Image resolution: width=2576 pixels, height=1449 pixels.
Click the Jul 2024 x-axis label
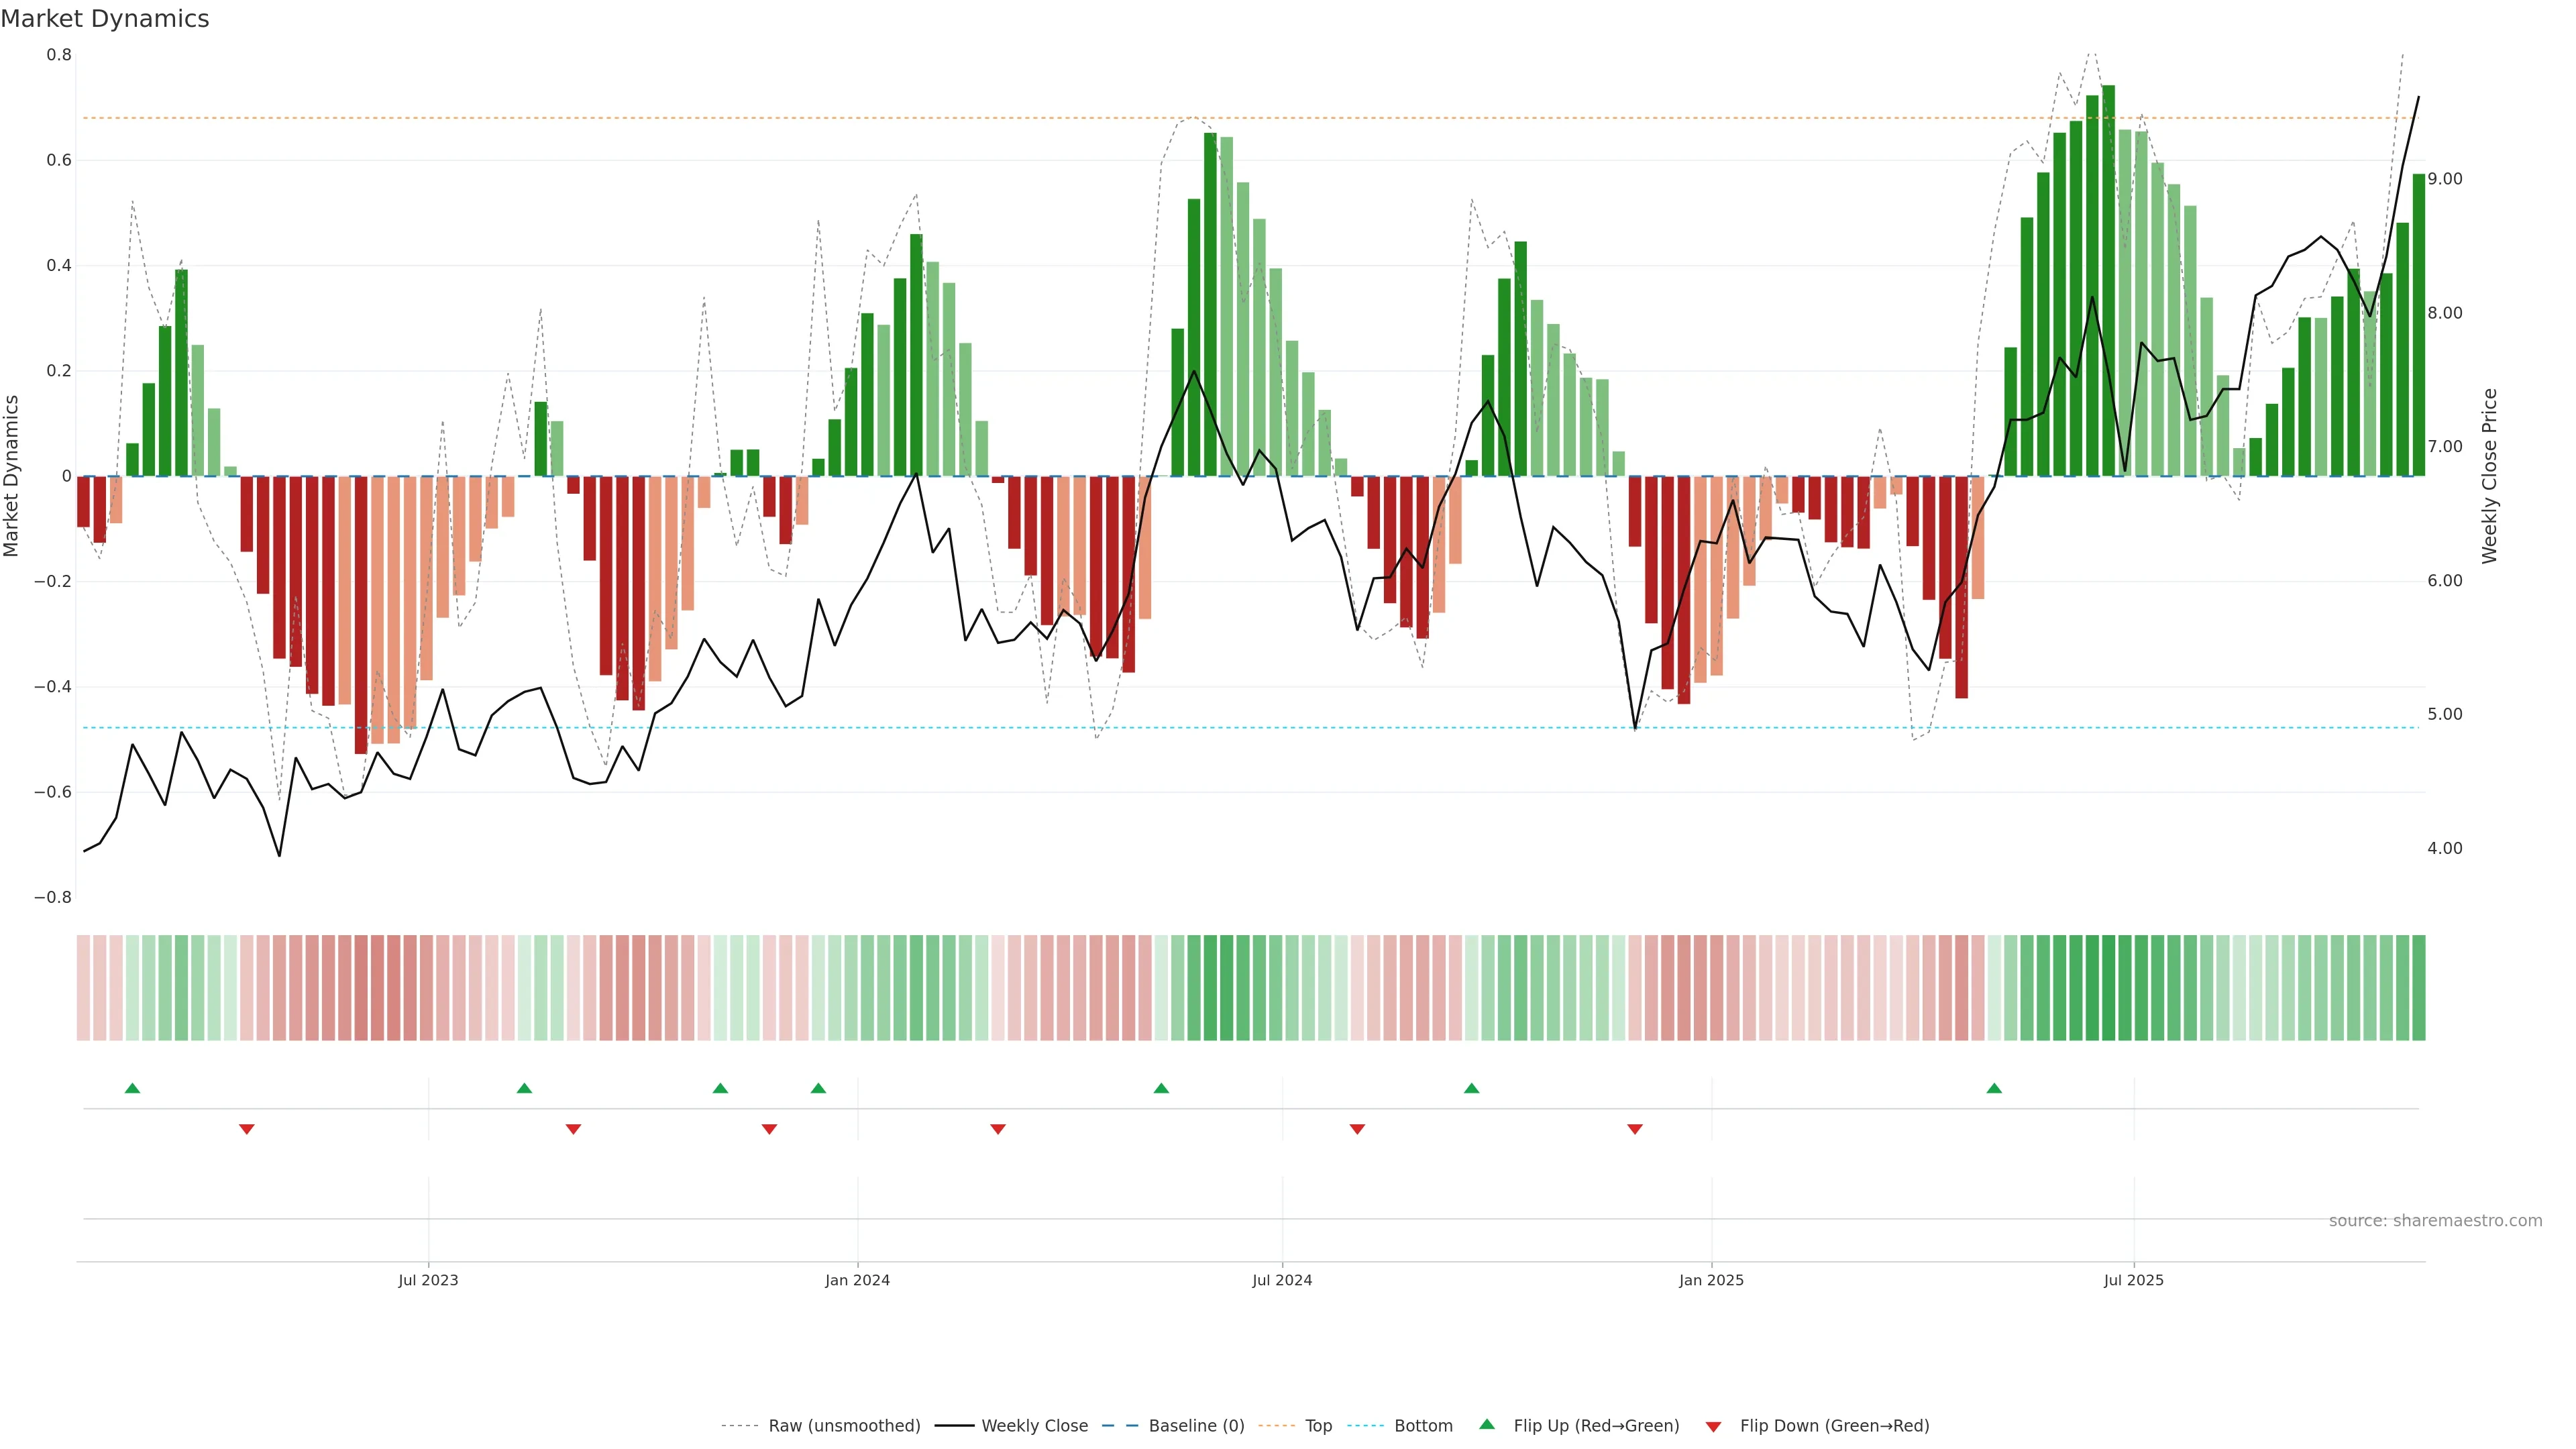pos(1282,1280)
